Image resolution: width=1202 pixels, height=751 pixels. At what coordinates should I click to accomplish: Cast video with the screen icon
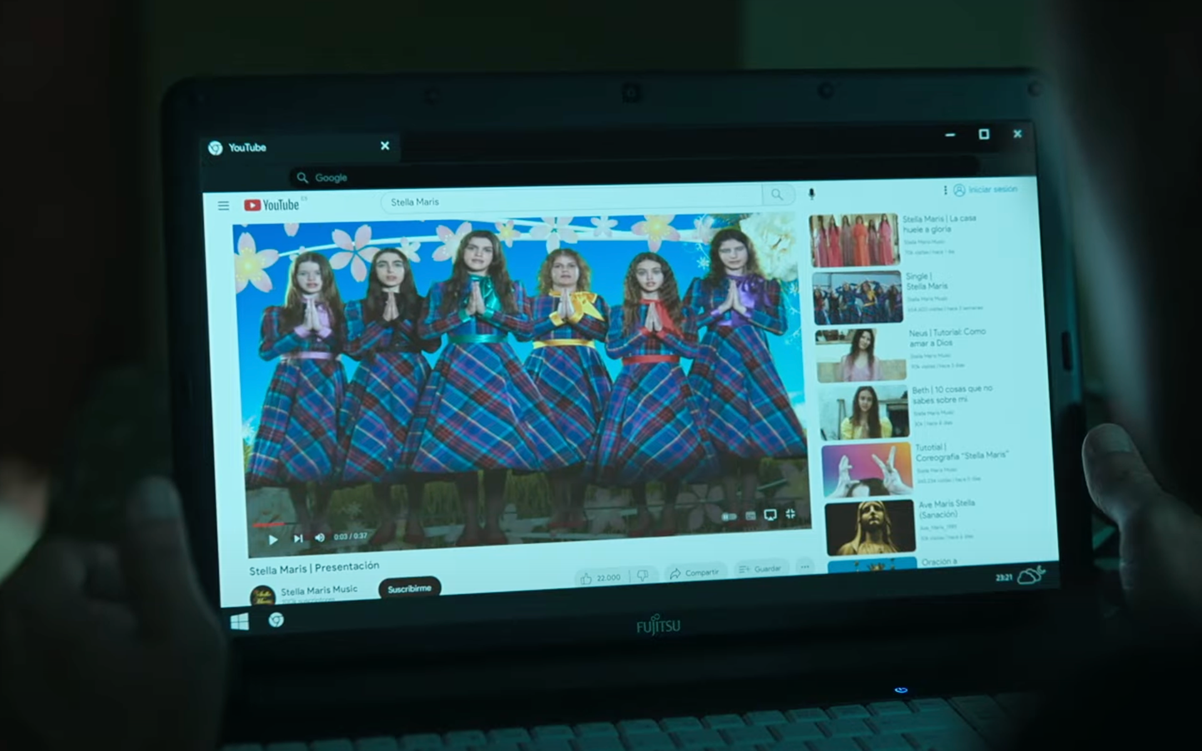click(771, 514)
